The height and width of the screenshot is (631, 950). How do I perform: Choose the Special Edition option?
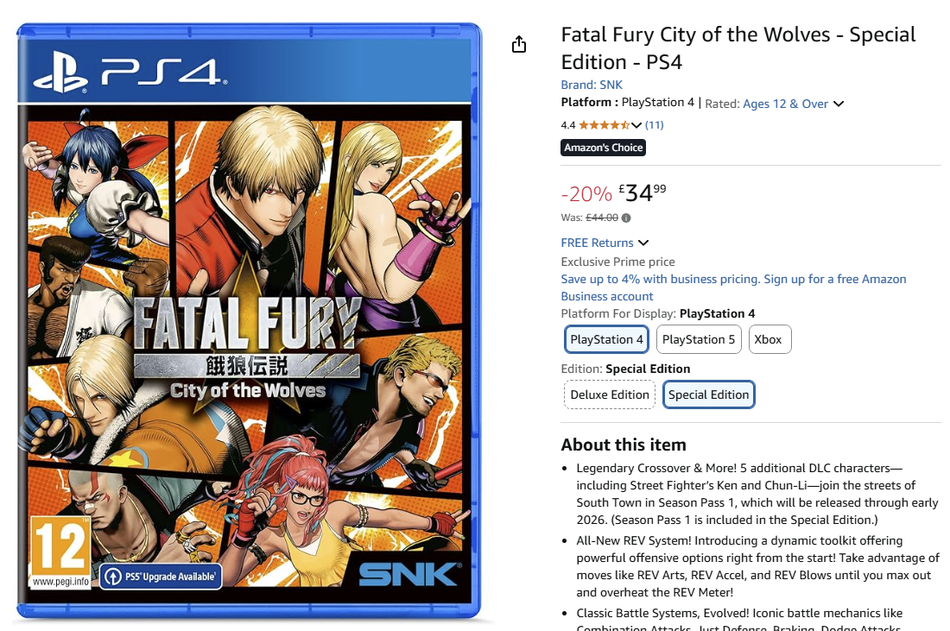click(709, 394)
